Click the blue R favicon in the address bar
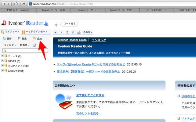The image size is (196, 122). click(x=30, y=4)
